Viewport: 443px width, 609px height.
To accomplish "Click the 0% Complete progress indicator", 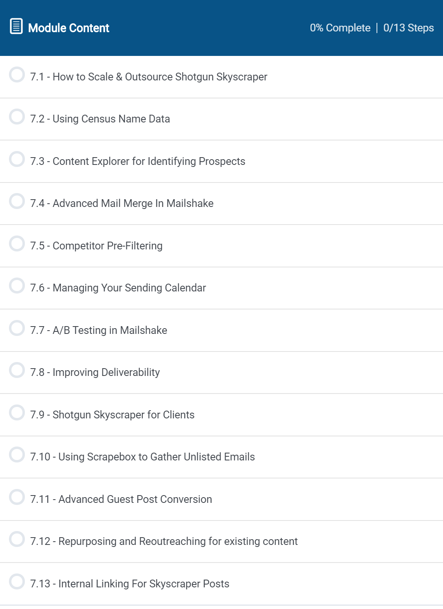I will (340, 28).
